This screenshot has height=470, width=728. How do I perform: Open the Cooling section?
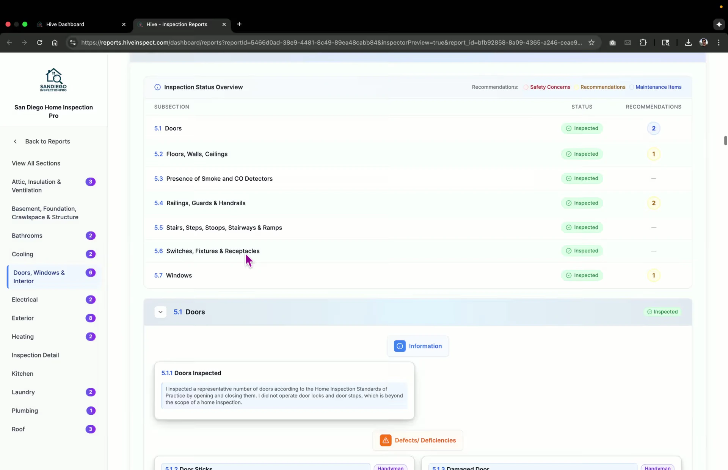pyautogui.click(x=53, y=254)
